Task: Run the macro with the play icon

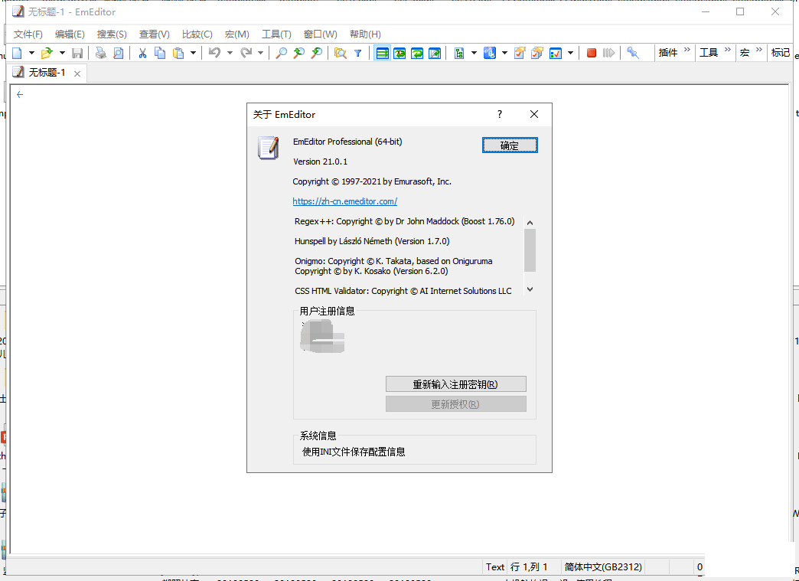Action: 608,53
